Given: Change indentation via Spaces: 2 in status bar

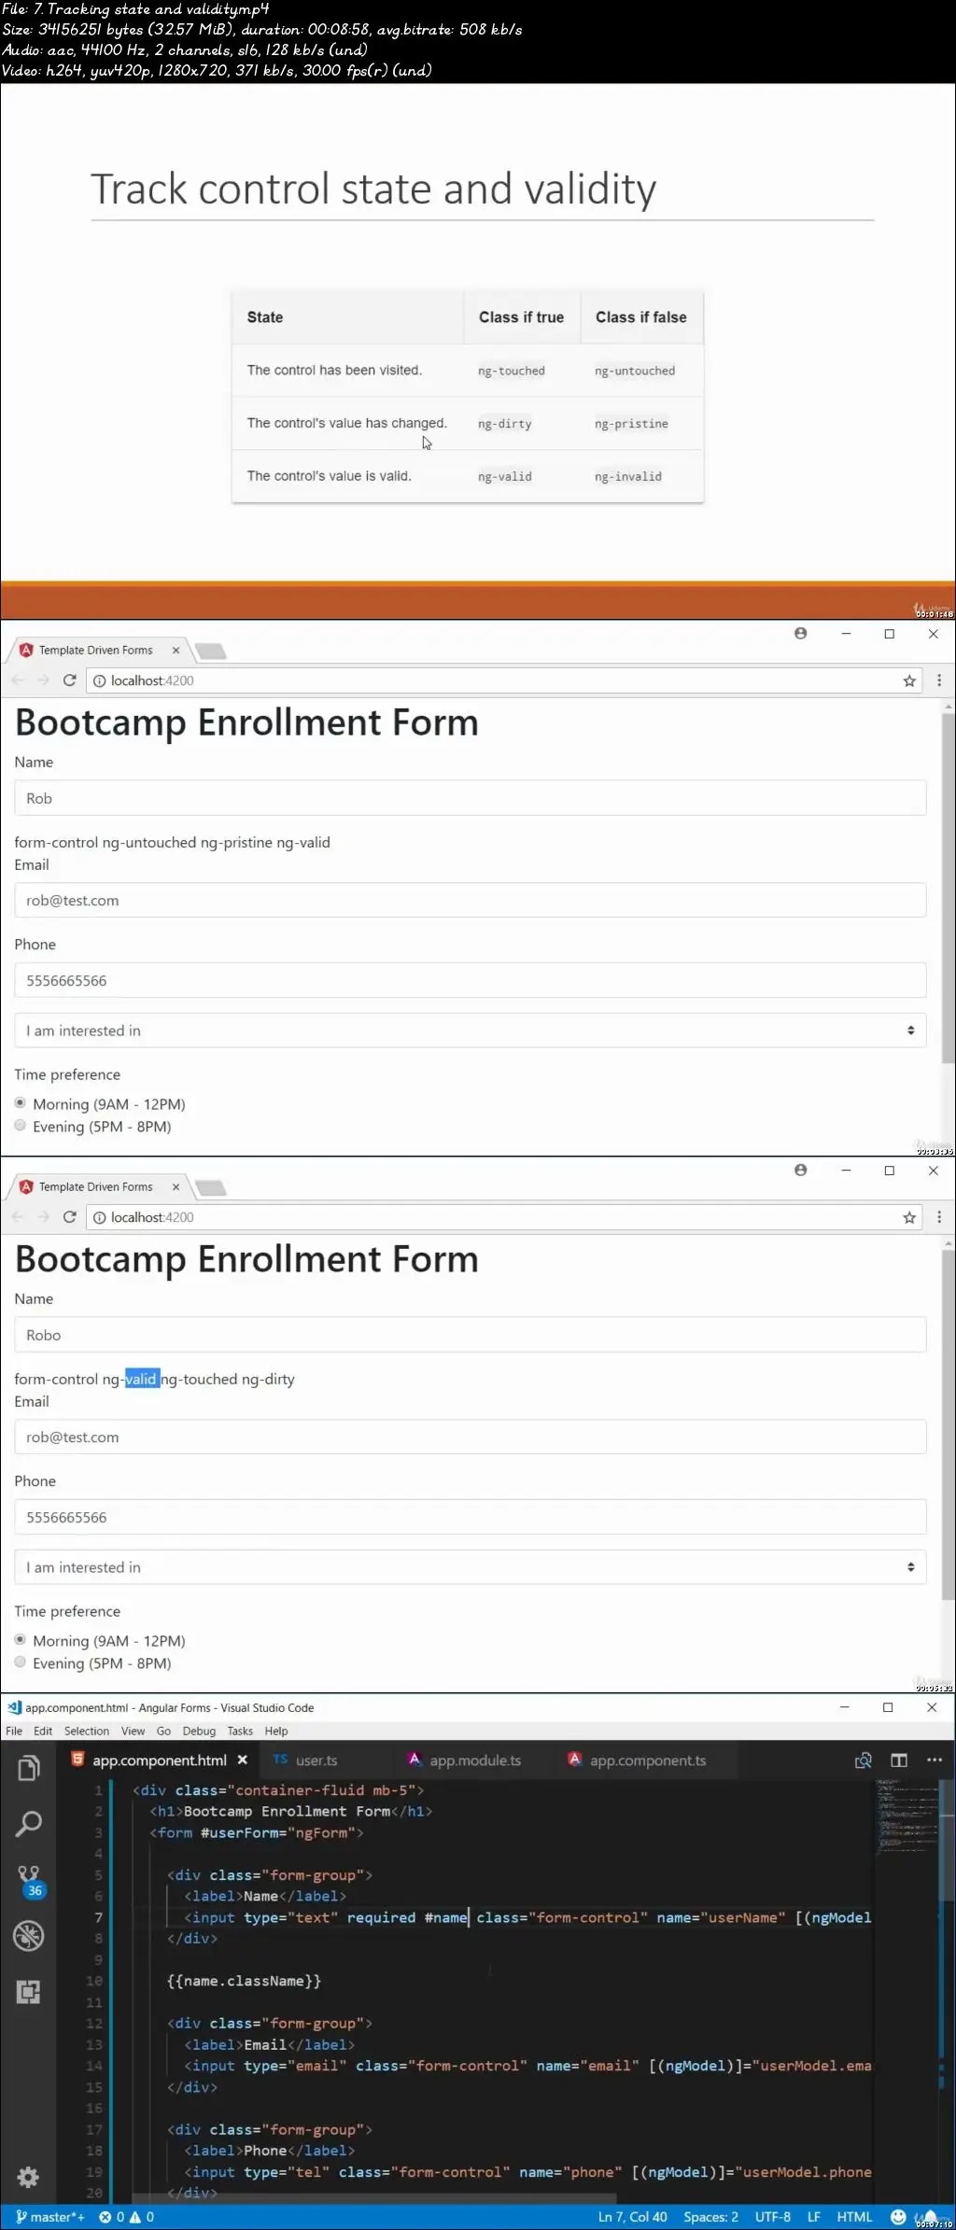Looking at the screenshot, I should tap(710, 2217).
